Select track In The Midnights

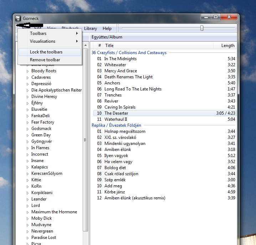coord(165,59)
